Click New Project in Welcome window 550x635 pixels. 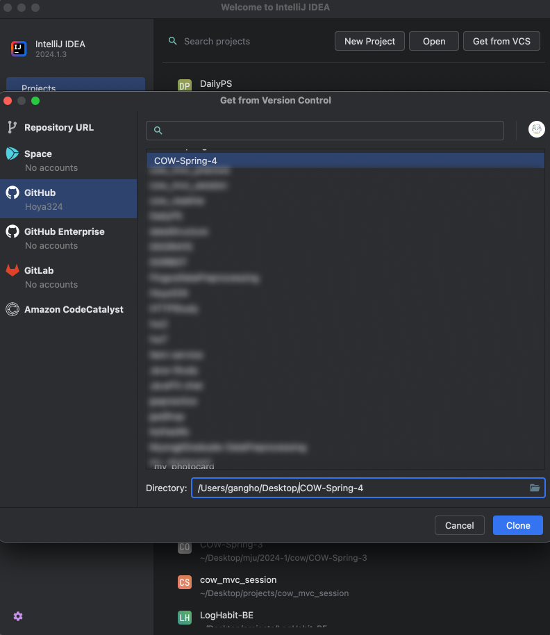pos(369,41)
